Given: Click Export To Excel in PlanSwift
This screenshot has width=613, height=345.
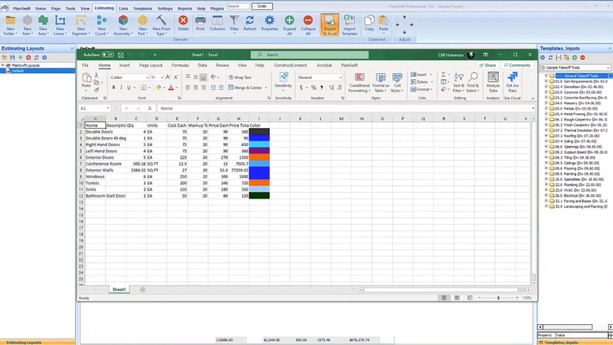Looking at the screenshot, I should coord(329,25).
